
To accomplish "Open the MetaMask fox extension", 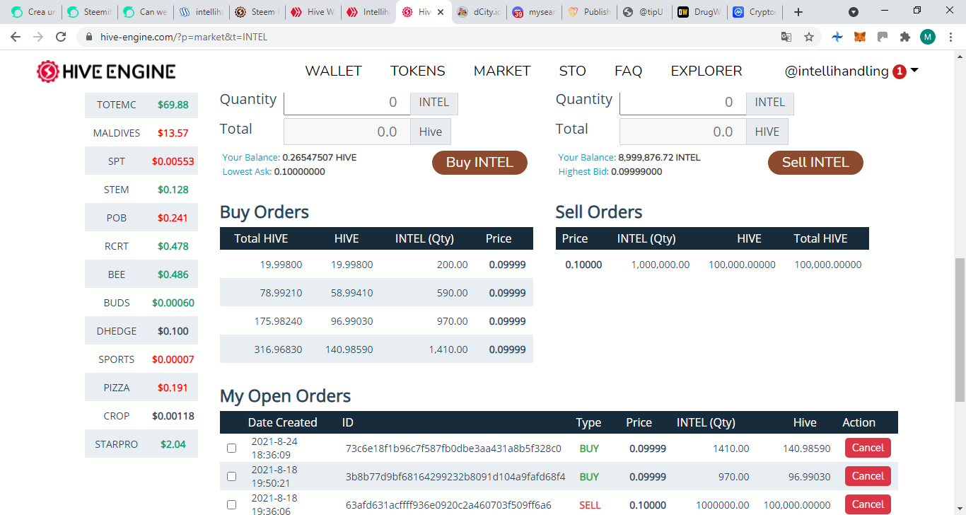I will pos(860,37).
